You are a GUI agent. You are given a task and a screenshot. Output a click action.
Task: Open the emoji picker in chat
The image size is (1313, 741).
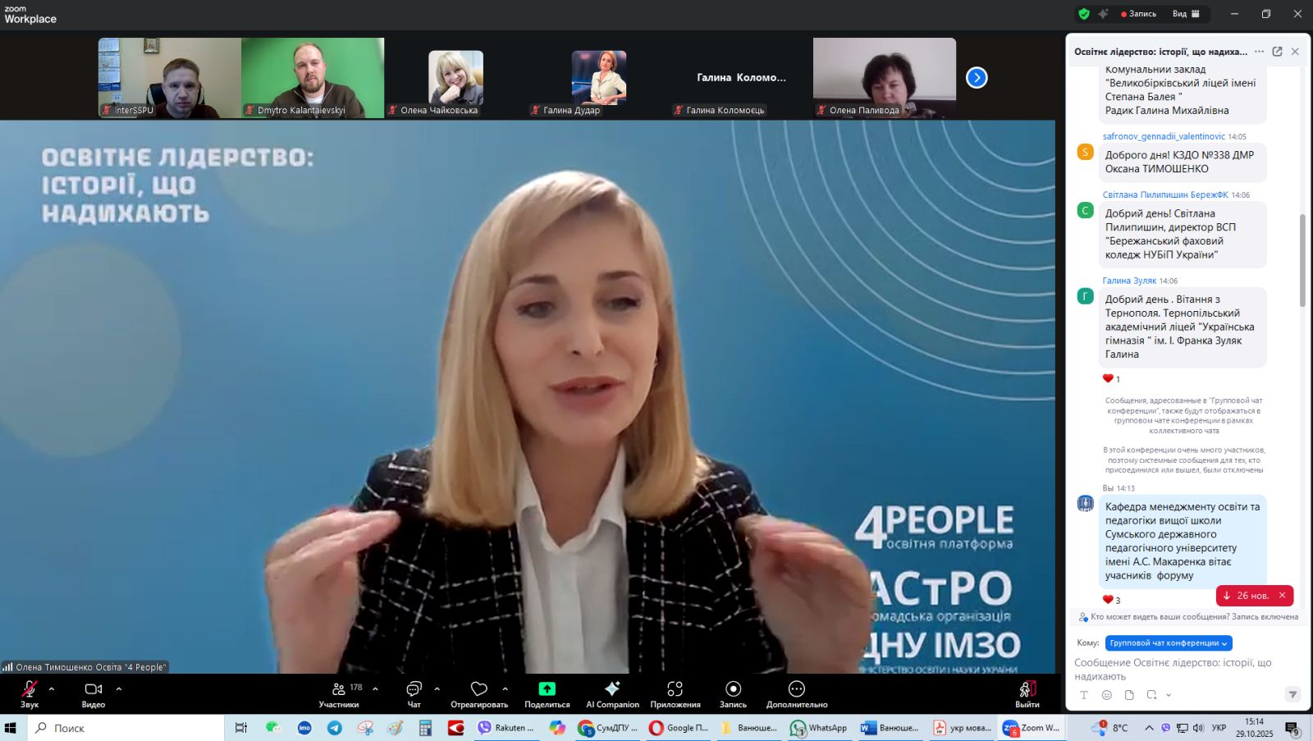pyautogui.click(x=1106, y=695)
